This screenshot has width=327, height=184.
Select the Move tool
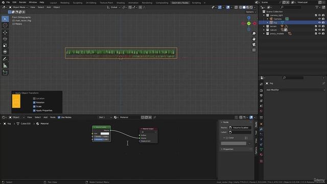(5, 32)
